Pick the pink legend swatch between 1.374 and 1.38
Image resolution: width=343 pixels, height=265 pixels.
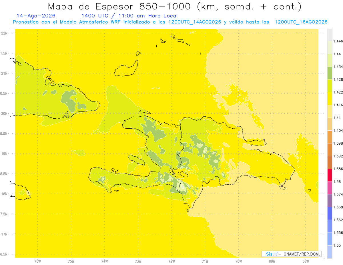click(x=330, y=188)
